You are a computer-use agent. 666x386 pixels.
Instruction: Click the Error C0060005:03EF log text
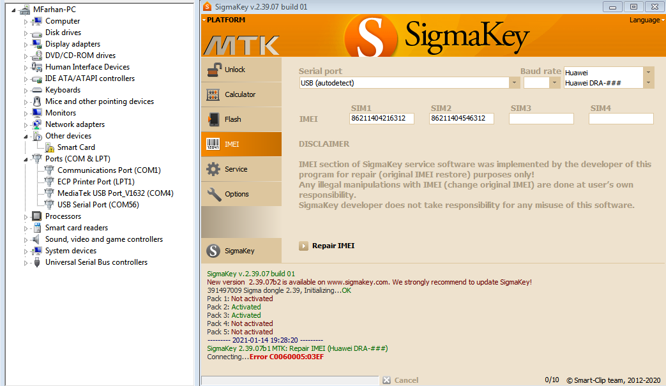point(287,357)
